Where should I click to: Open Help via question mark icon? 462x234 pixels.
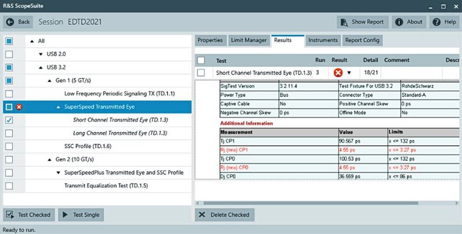(437, 22)
